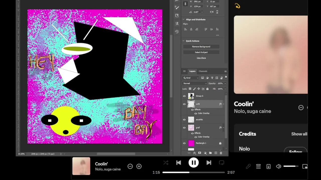This screenshot has height=180, width=321.
Task: Create new fill or adjustment layer
Action: click(x=205, y=153)
